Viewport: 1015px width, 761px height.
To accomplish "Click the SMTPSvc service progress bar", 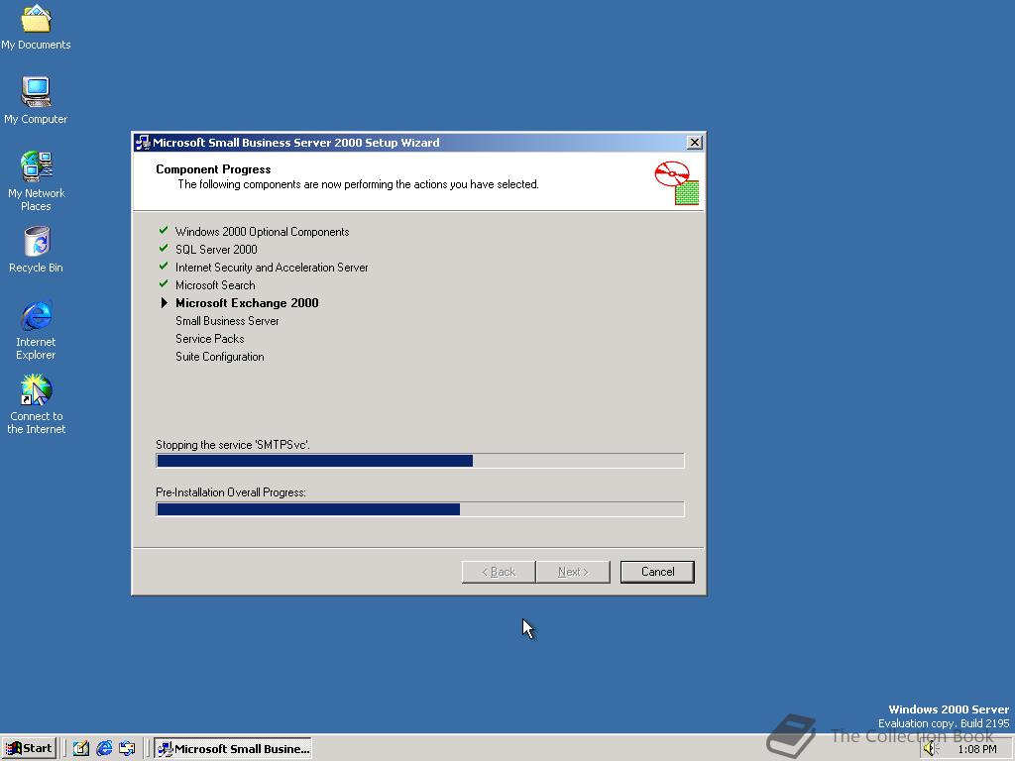I will tap(420, 460).
